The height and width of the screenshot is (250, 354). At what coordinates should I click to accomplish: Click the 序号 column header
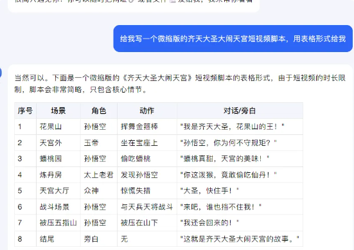click(25, 111)
